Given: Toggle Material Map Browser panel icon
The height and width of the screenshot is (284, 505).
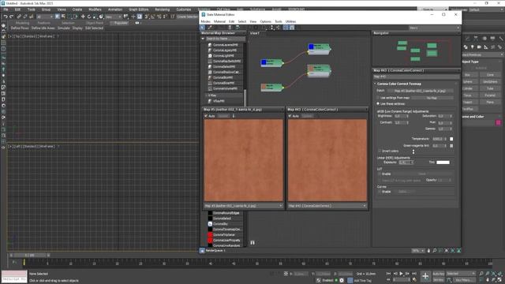Looking at the screenshot, I should (x=286, y=28).
